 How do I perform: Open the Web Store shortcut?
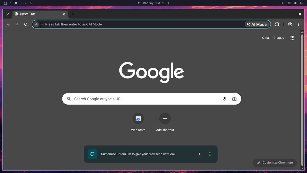(138, 119)
